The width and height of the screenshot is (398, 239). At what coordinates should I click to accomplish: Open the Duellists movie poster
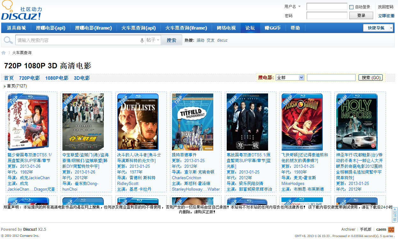[x=138, y=122]
